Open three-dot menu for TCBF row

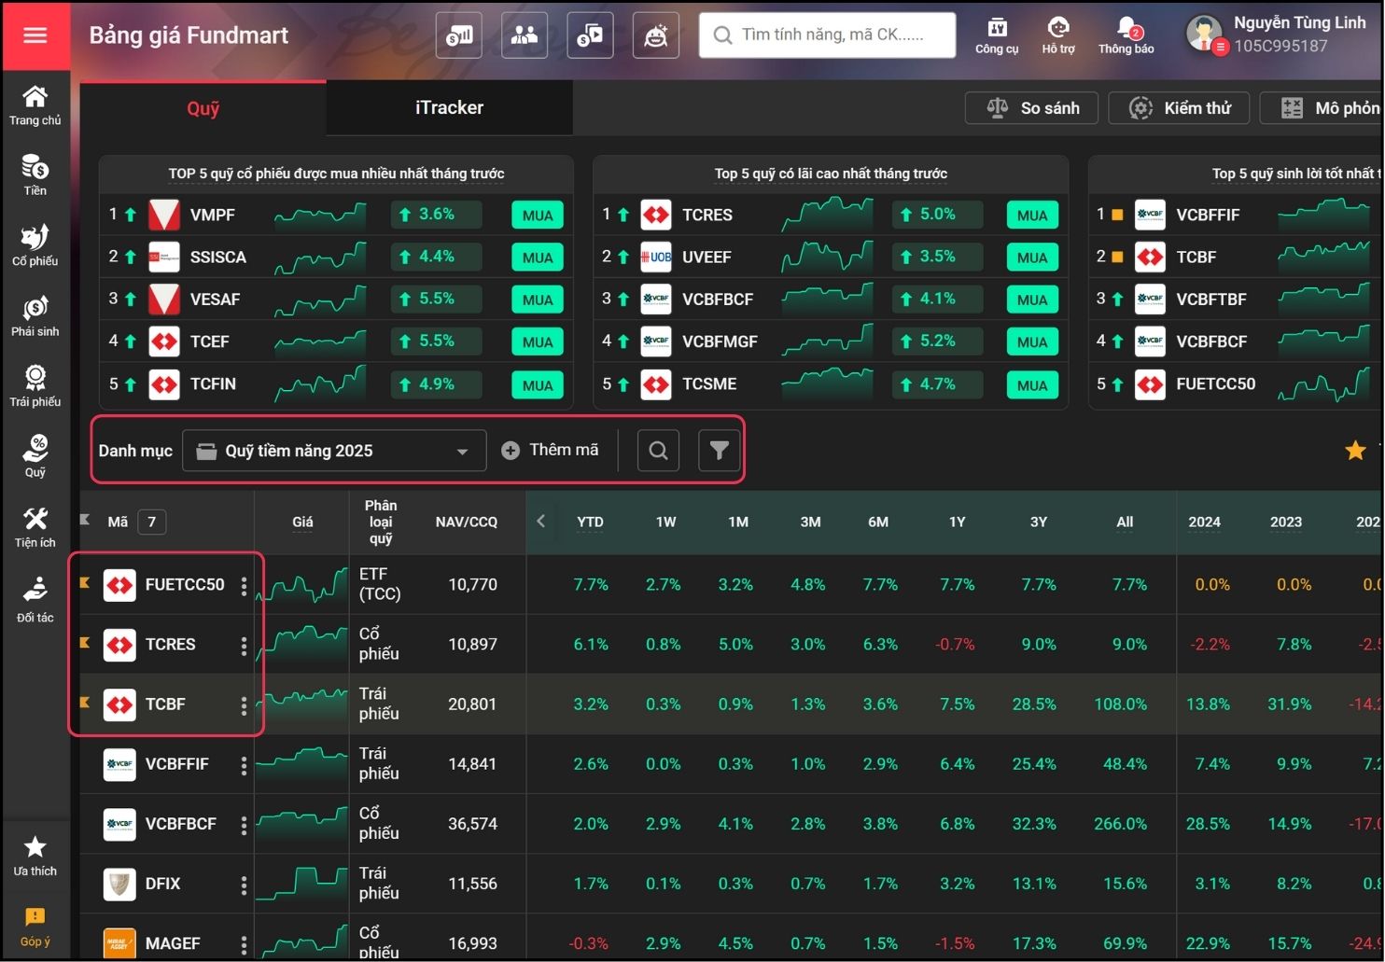244,704
